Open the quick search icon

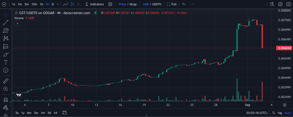tap(272, 4)
